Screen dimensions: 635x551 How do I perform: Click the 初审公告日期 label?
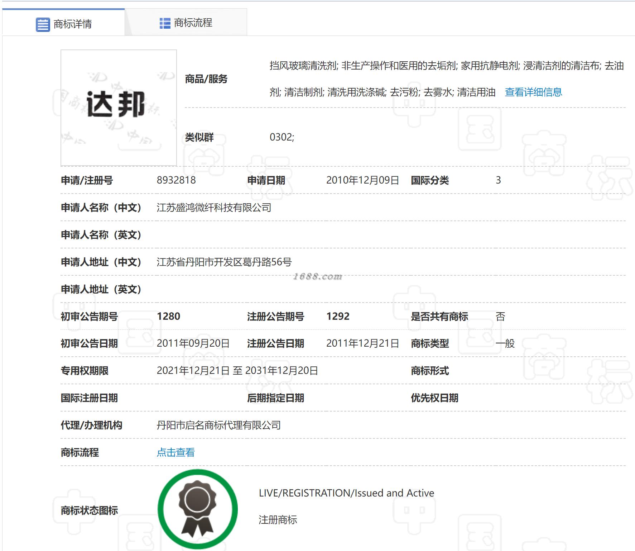[89, 343]
